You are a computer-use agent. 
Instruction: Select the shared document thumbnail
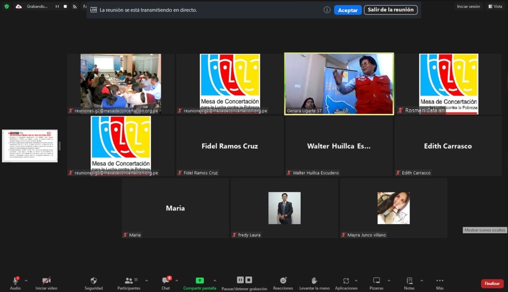tap(30, 146)
